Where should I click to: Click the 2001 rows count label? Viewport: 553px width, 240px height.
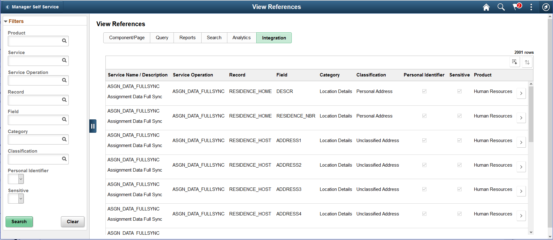[524, 52]
